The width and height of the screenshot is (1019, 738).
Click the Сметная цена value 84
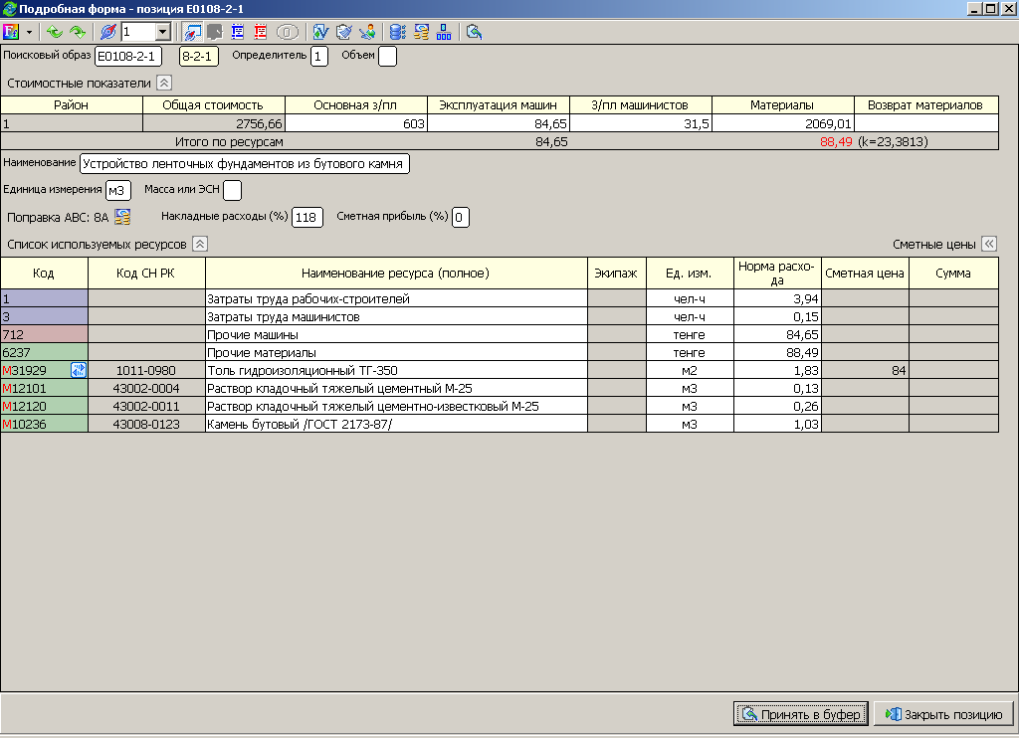(865, 370)
